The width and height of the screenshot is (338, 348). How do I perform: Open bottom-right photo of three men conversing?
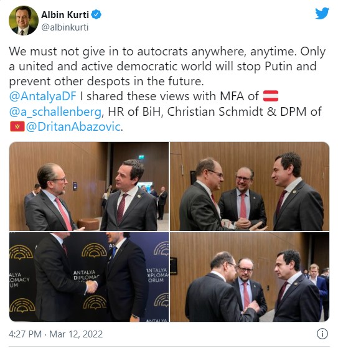click(x=250, y=277)
